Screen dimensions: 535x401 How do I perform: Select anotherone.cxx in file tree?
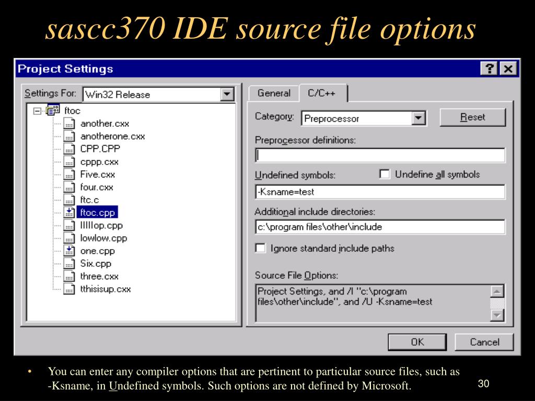(x=113, y=136)
